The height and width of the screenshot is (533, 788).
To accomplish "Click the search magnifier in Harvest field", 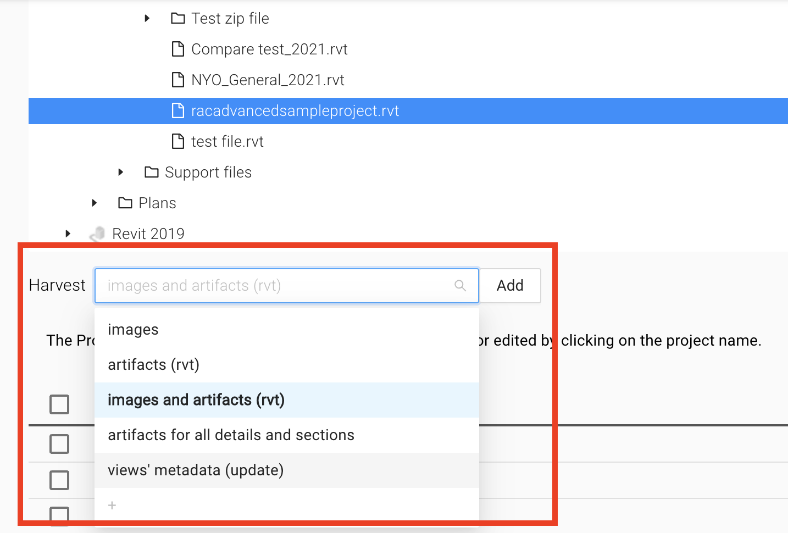I will pyautogui.click(x=460, y=286).
